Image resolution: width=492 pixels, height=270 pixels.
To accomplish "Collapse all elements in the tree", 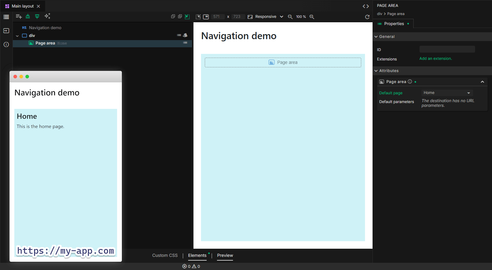I will tap(173, 17).
